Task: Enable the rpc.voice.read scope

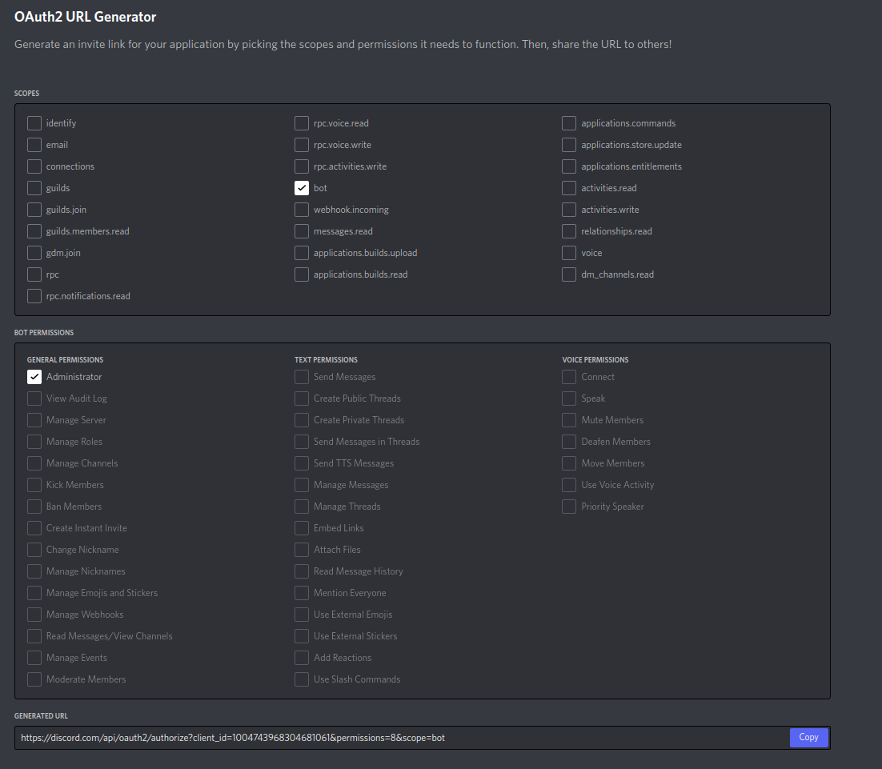Action: (x=302, y=123)
